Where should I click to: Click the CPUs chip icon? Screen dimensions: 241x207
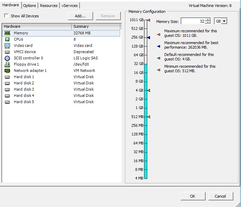(7, 39)
